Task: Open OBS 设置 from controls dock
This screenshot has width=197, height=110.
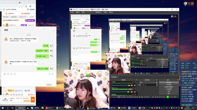Action: 169,91
